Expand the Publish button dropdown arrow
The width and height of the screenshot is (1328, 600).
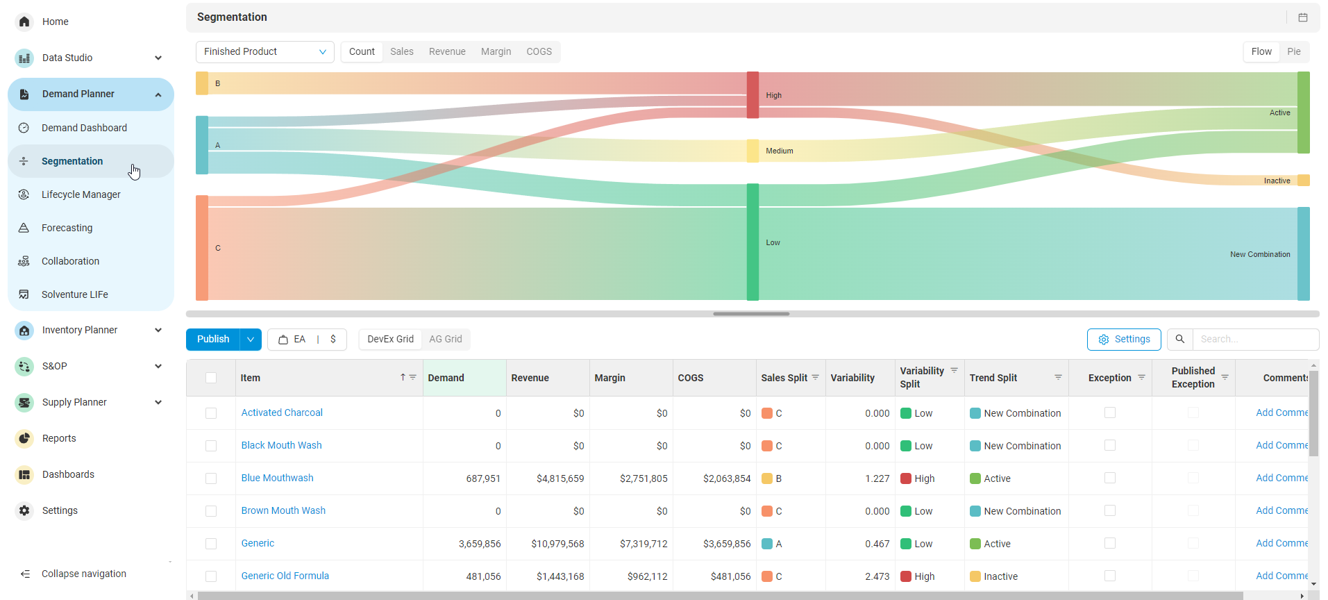tap(251, 340)
